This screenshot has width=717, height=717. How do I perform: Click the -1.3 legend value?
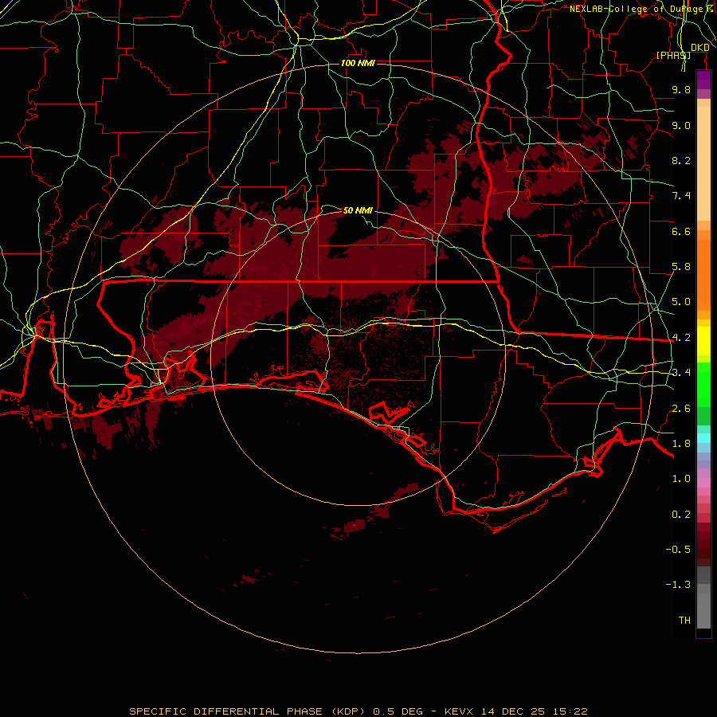pyautogui.click(x=678, y=585)
